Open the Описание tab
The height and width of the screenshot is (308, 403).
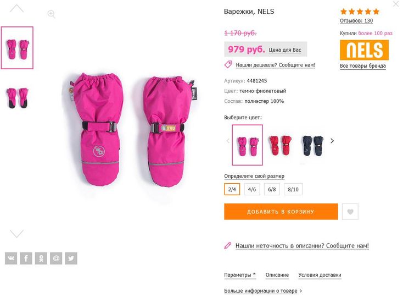277,275
